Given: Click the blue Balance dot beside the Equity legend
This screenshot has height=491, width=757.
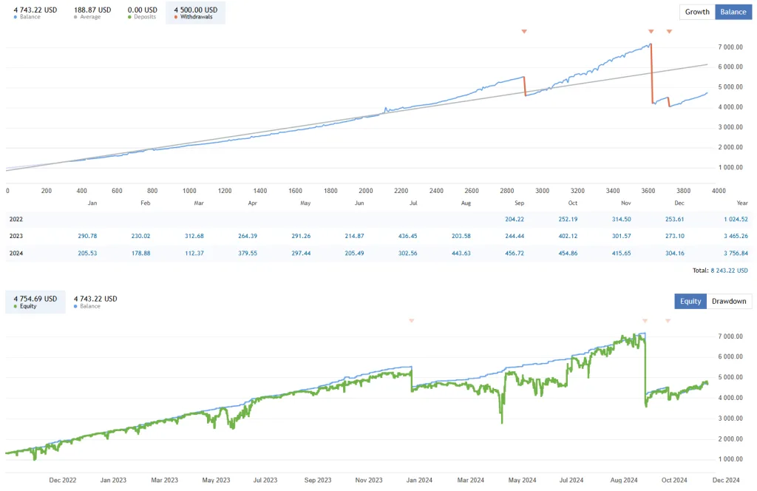Looking at the screenshot, I should (x=77, y=305).
